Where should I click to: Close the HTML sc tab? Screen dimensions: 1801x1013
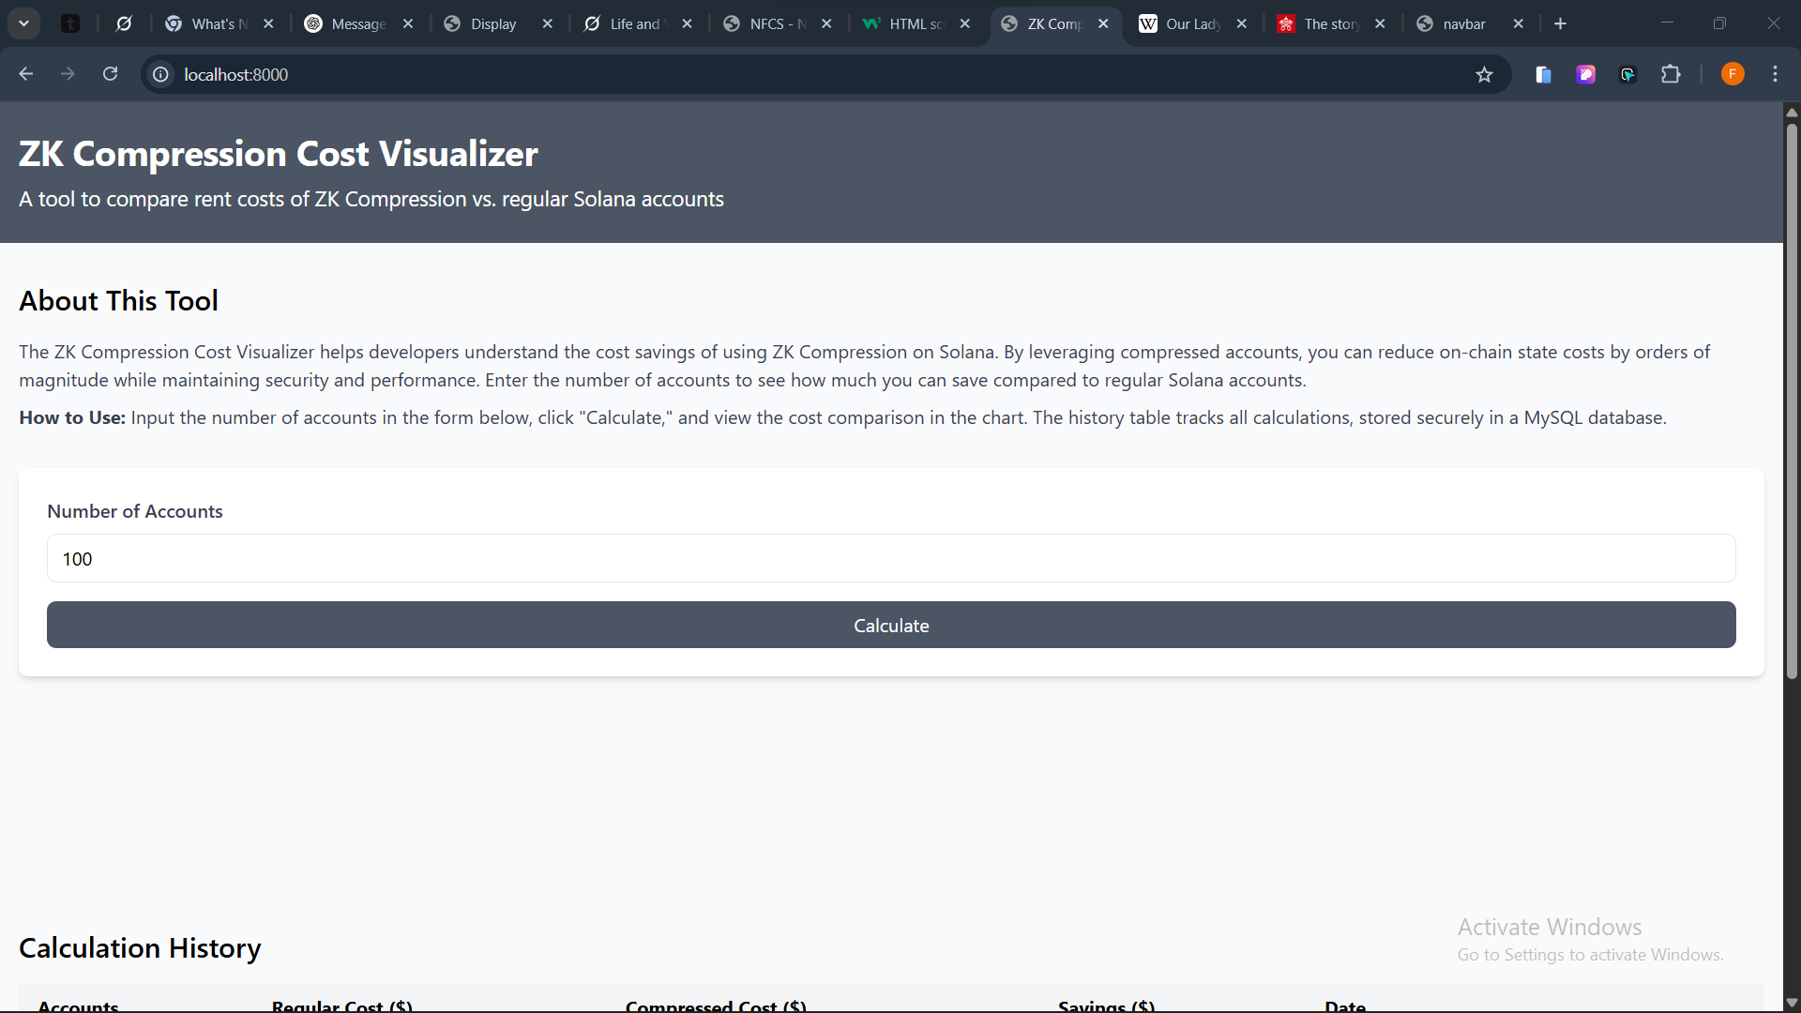(965, 23)
